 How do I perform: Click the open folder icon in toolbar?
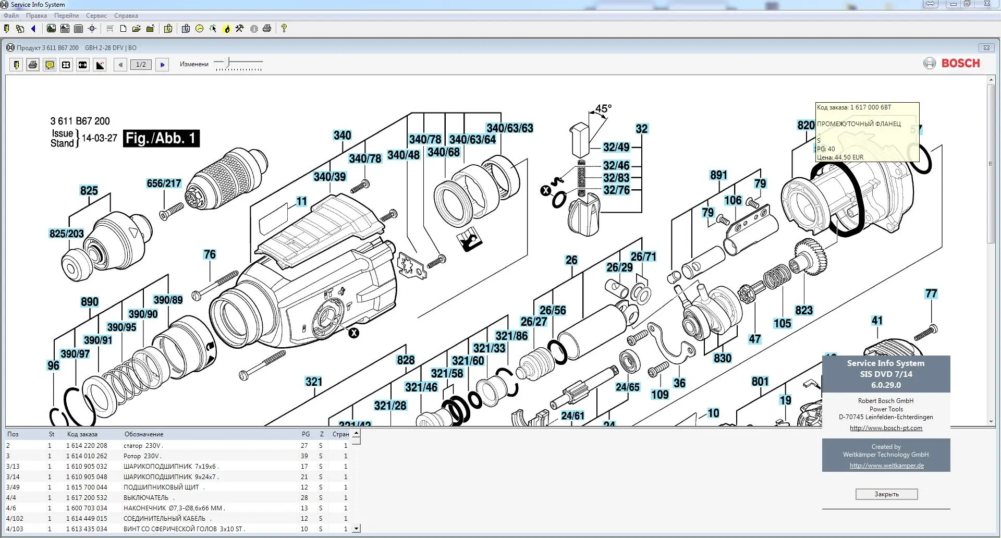[x=136, y=29]
